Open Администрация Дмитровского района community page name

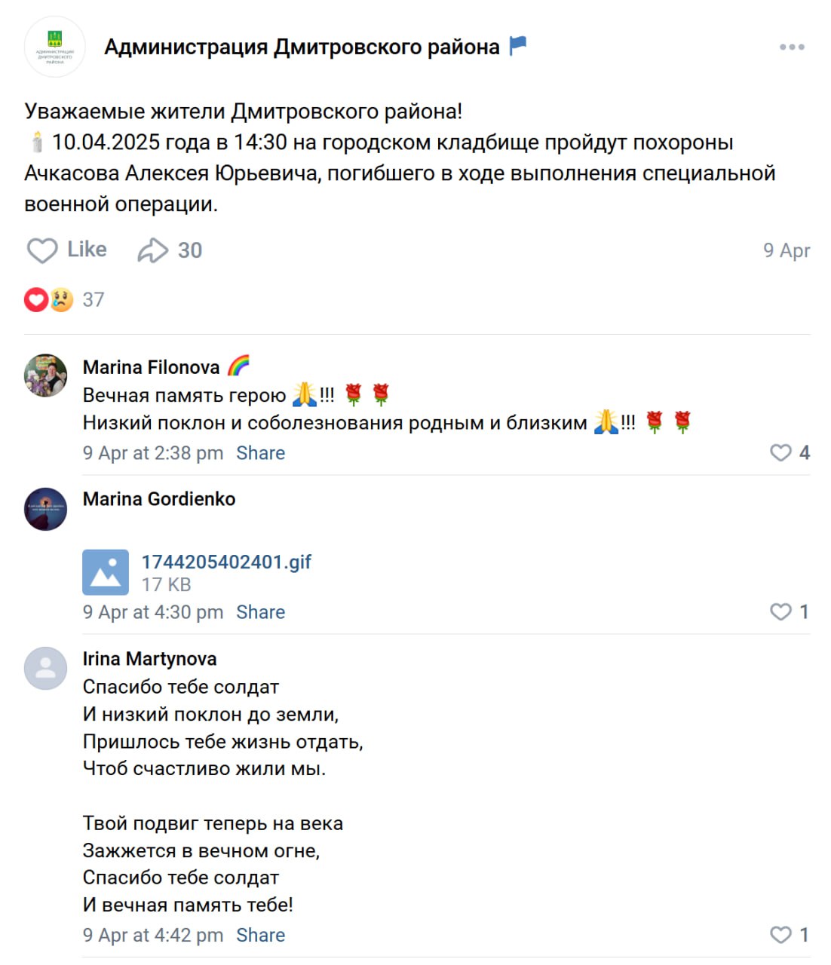pyautogui.click(x=302, y=47)
